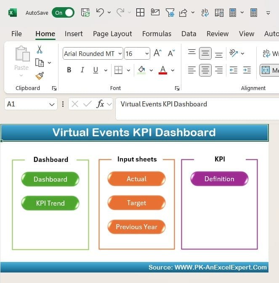Click the Format Painter brush icon
Image resolution: width=279 pixels, height=283 pixels.
(x=40, y=76)
